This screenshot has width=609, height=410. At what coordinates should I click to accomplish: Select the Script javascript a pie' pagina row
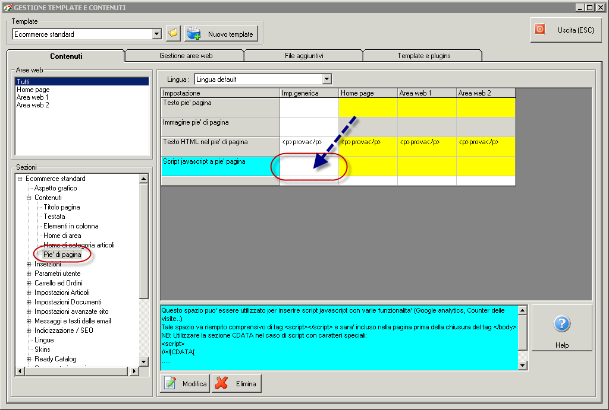point(220,166)
